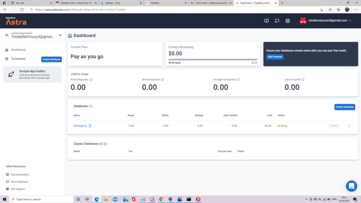Image resolution: width=361 pixels, height=203 pixels.
Task: Click the DataStax Astra logo
Action: pos(16,21)
